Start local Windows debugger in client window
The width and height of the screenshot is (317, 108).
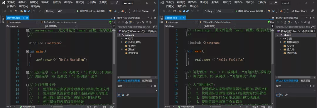pos(249,11)
